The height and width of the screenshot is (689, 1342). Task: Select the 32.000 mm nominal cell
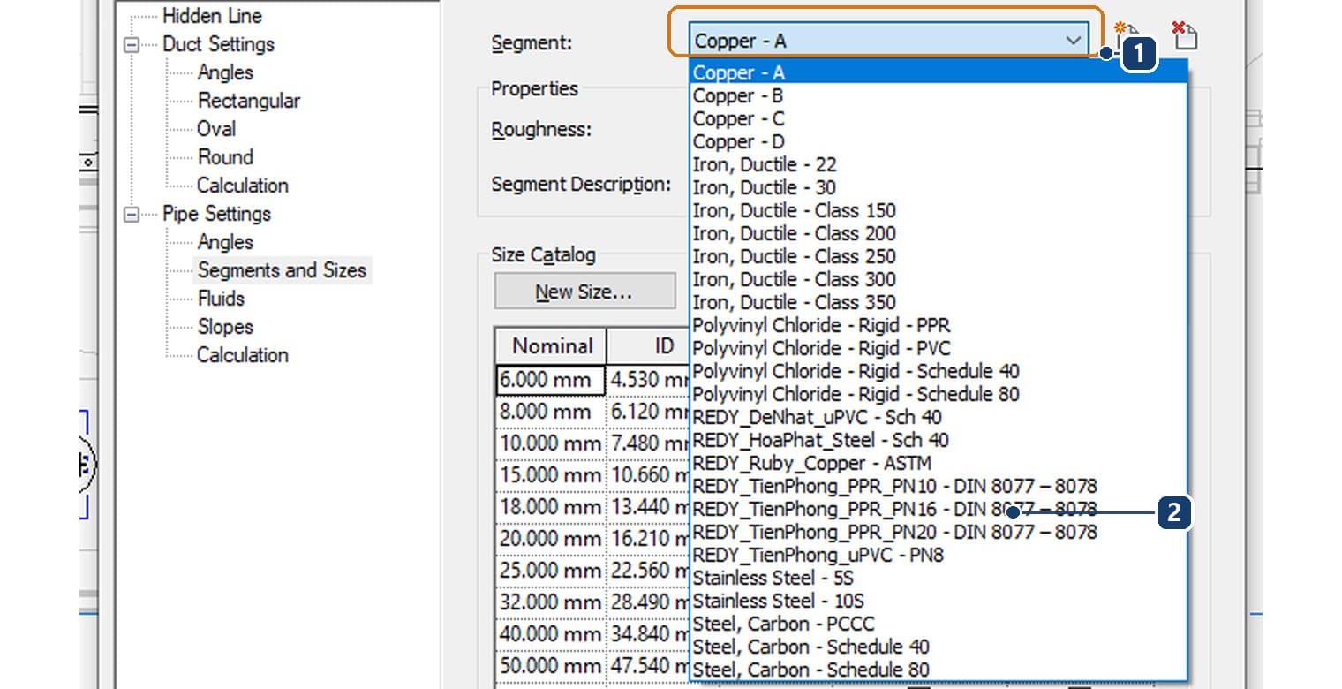pos(551,602)
